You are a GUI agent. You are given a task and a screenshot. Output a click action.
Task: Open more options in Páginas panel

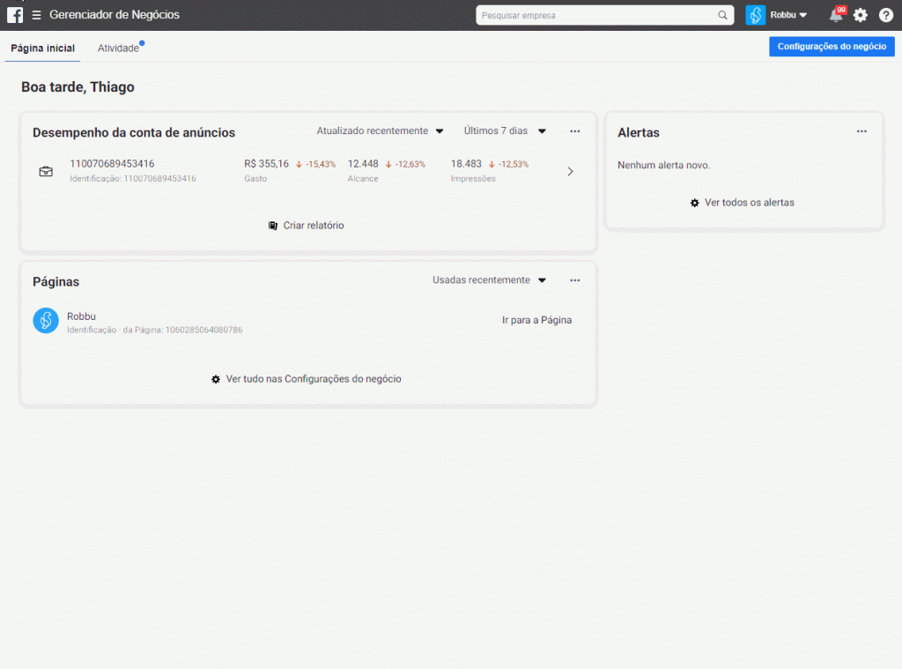[x=575, y=280]
